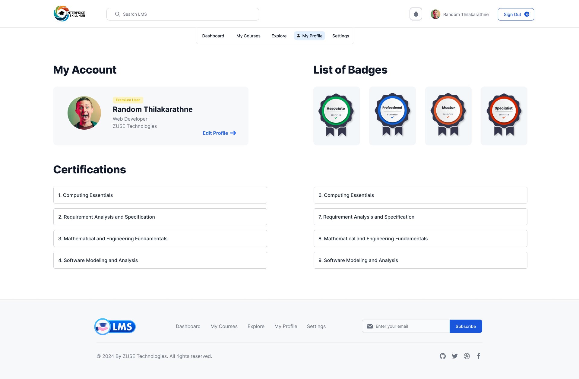Image resolution: width=579 pixels, height=379 pixels.
Task: Open the footer Dashboard link
Action: tap(188, 326)
